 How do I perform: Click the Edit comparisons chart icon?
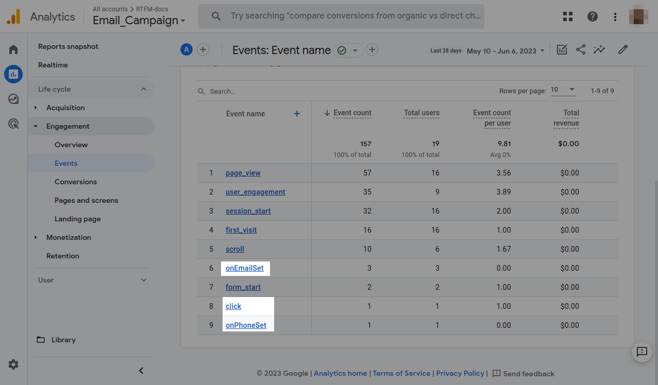coord(562,50)
